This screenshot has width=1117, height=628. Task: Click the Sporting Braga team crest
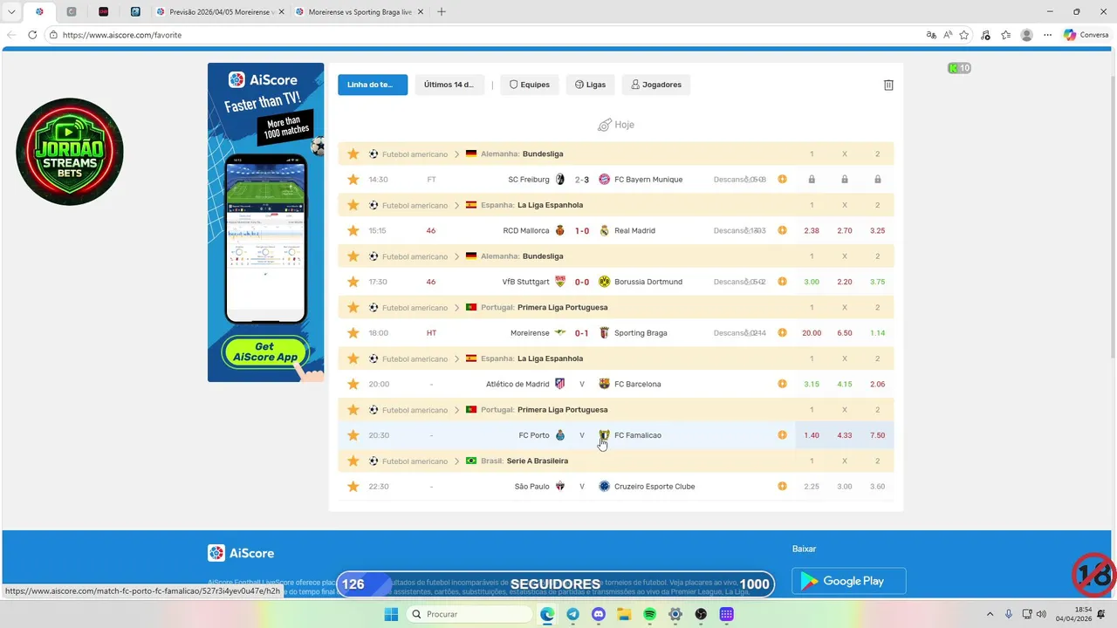click(604, 333)
